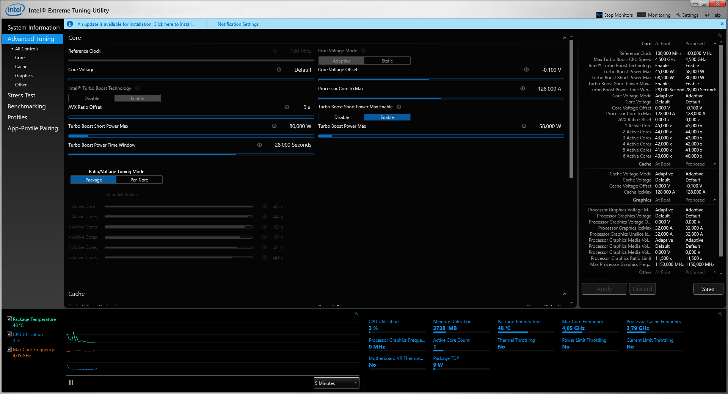
Task: Click the update available install link
Action: point(136,24)
